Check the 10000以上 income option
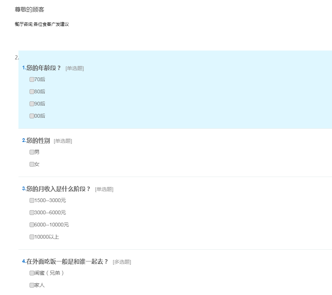The height and width of the screenshot is (295, 332). tap(32, 237)
